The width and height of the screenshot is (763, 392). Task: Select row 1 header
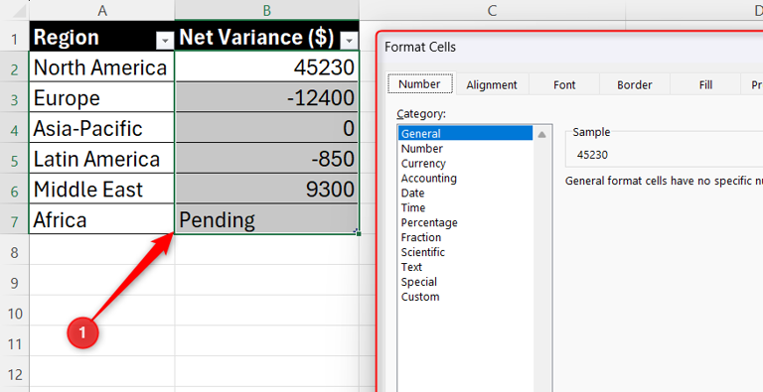coord(14,38)
